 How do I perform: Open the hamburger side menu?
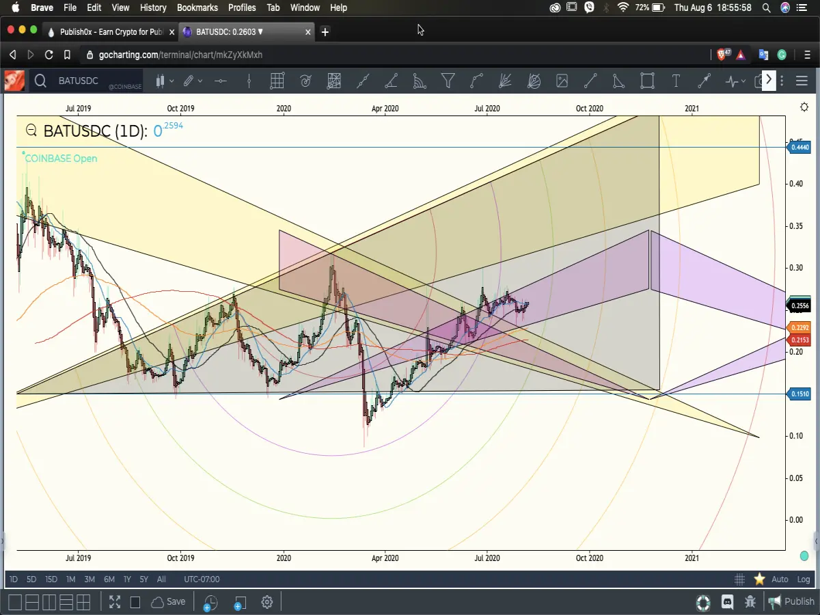(803, 81)
